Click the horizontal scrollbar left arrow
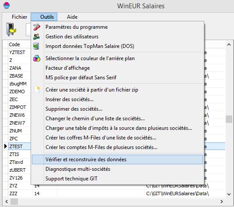Screen dimensions: 234x207 [7, 201]
